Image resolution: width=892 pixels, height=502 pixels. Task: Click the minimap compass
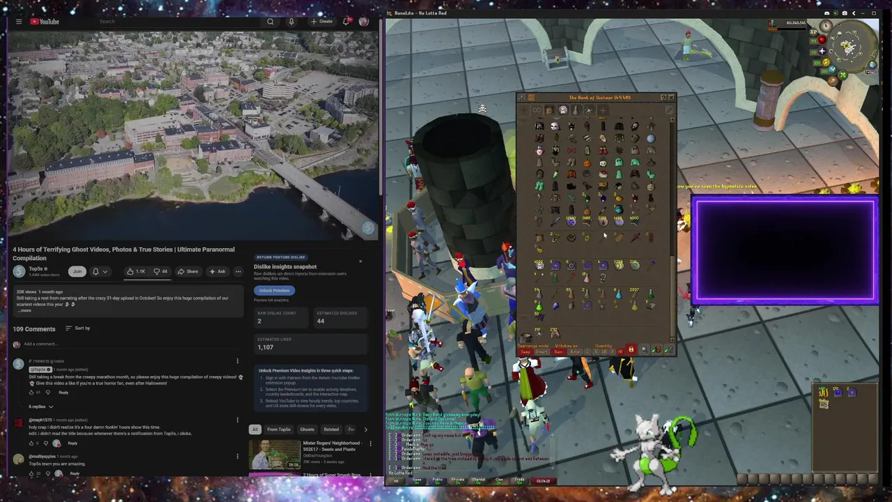[x=826, y=26]
